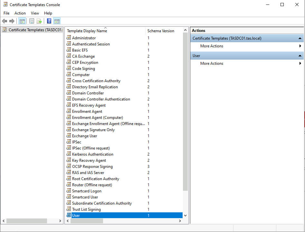Open the View menu
The image size is (305, 232).
[x=35, y=13]
